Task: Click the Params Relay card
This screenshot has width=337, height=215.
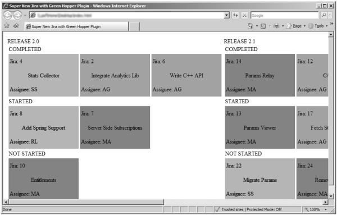Action: tap(260, 75)
